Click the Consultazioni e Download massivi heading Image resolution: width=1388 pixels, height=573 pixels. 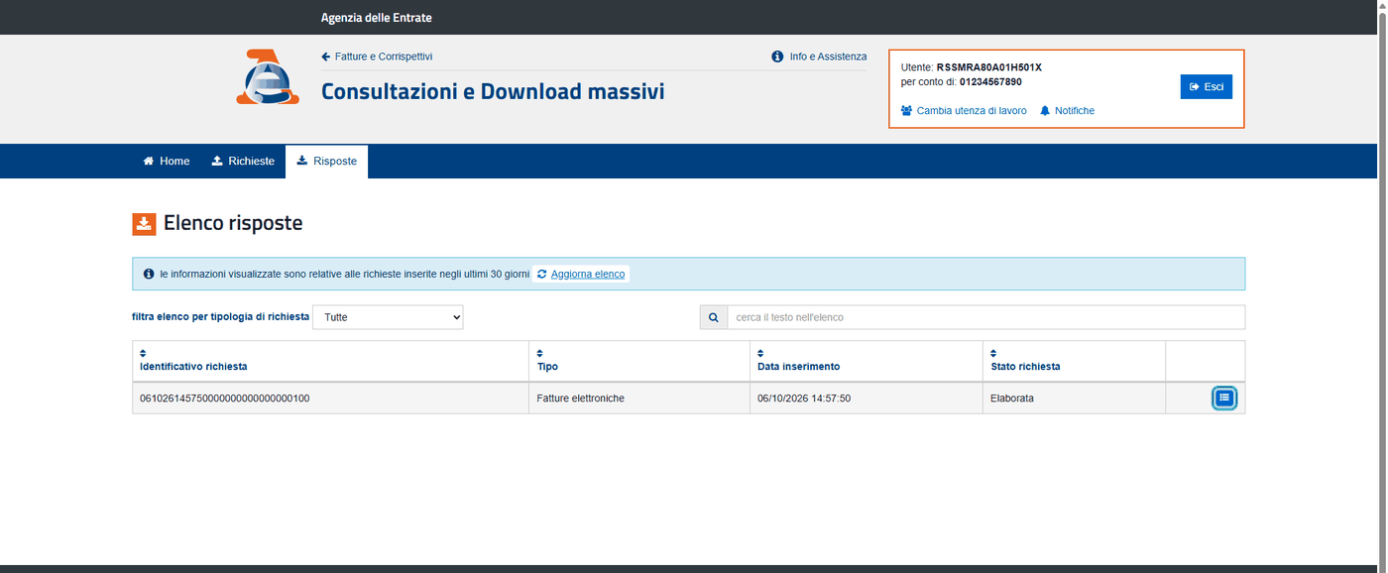(493, 92)
